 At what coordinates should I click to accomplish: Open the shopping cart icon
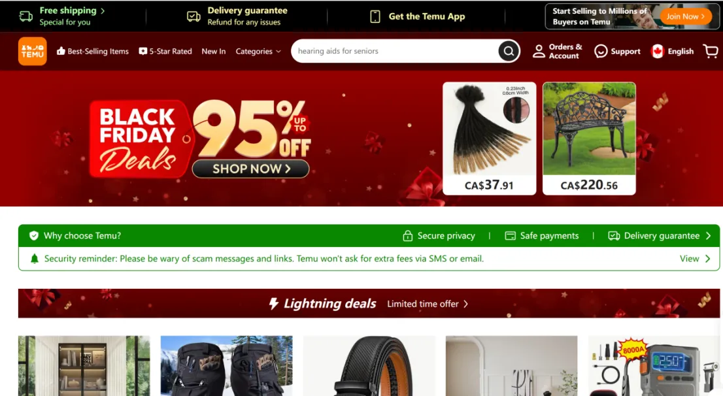click(x=711, y=51)
